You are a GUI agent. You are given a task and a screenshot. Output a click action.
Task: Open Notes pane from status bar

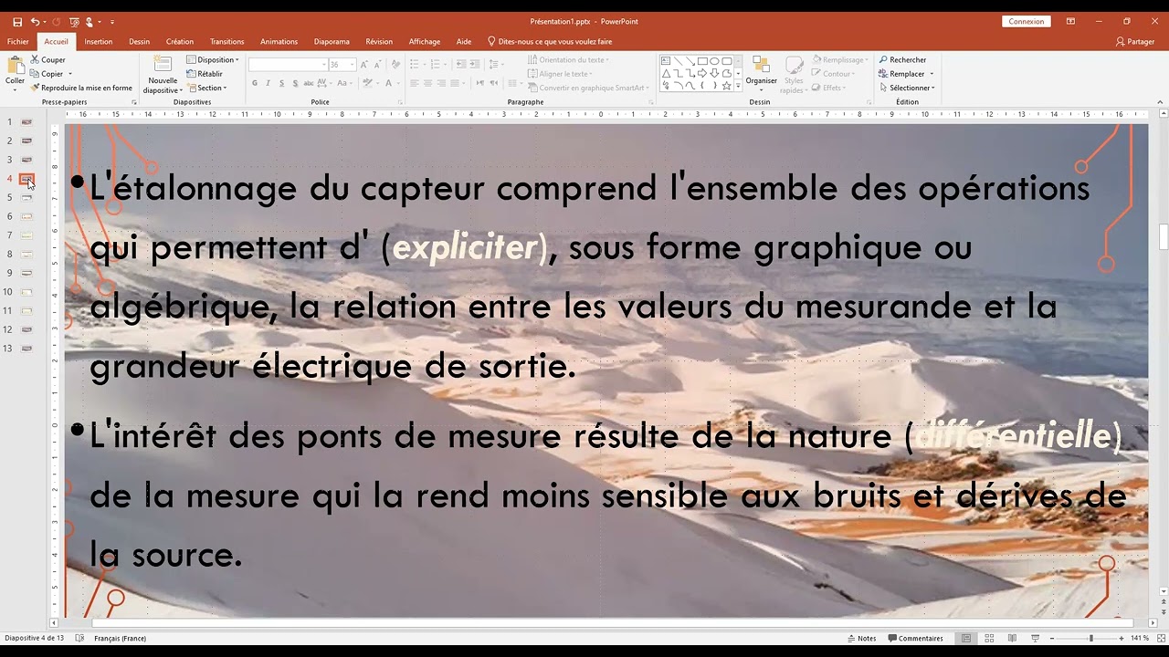tap(862, 638)
